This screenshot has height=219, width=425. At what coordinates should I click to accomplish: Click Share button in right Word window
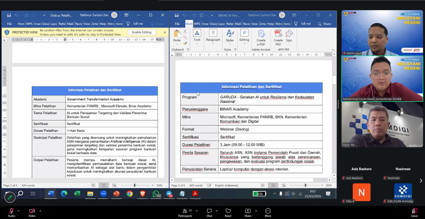click(325, 24)
